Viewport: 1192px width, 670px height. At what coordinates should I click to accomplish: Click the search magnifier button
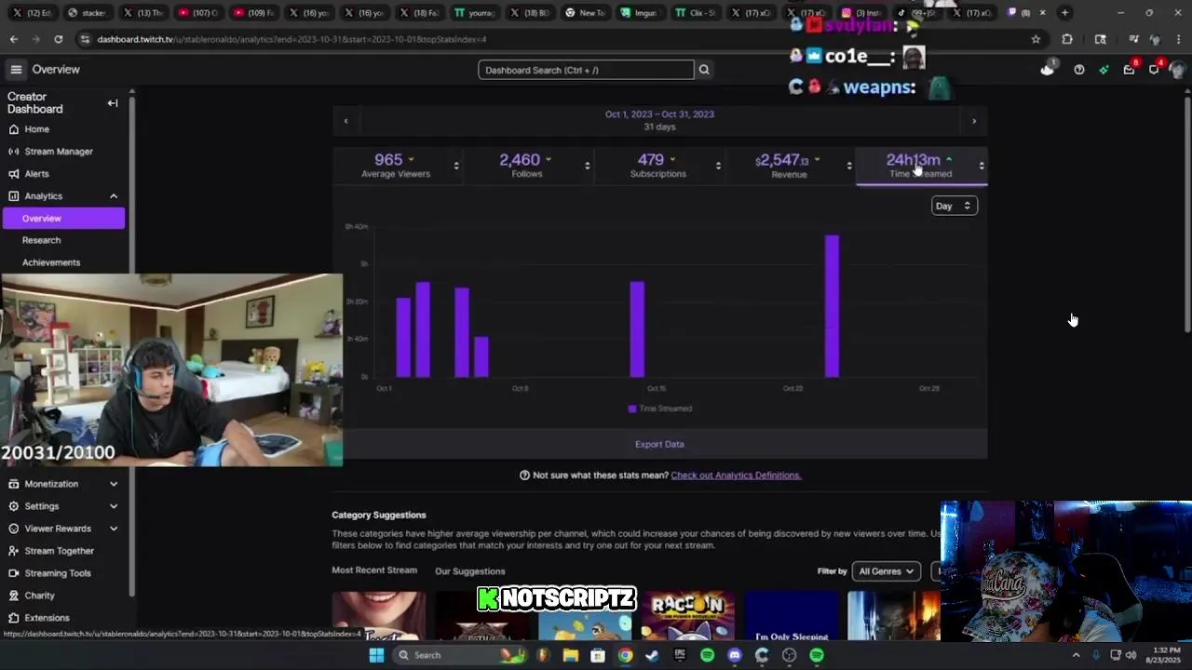pyautogui.click(x=704, y=70)
